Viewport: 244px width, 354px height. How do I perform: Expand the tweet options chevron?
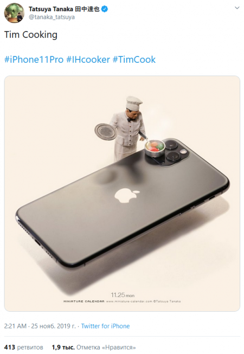point(237,8)
